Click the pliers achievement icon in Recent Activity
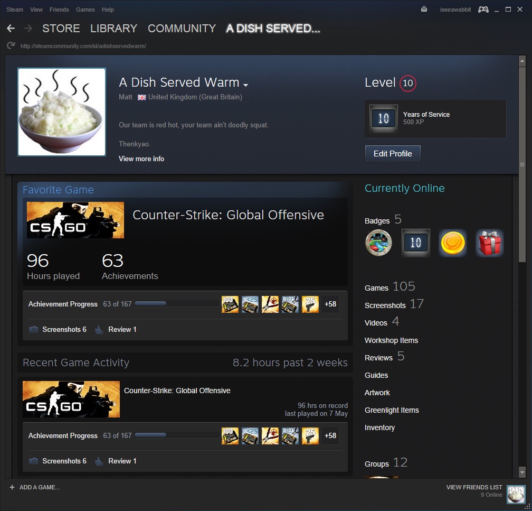Screen dimensions: 532x511 pyautogui.click(x=270, y=435)
